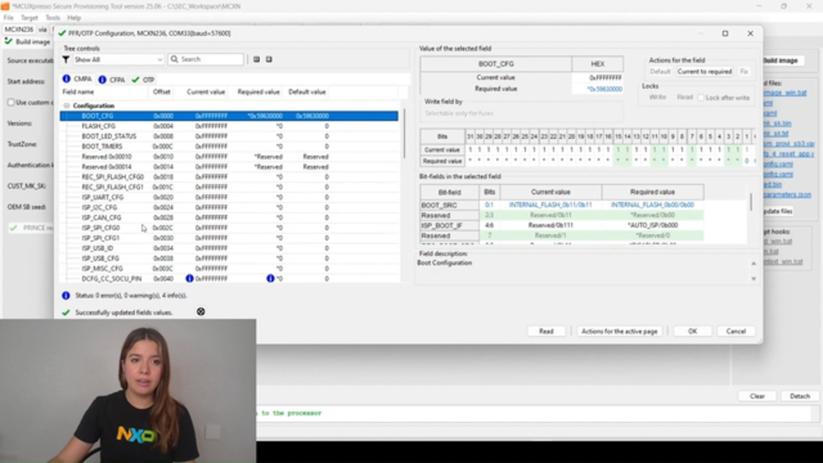Click the info icon beside DCFG_CC_SOCU_PIN current value
Screen dimensions: 823x463
(x=189, y=278)
